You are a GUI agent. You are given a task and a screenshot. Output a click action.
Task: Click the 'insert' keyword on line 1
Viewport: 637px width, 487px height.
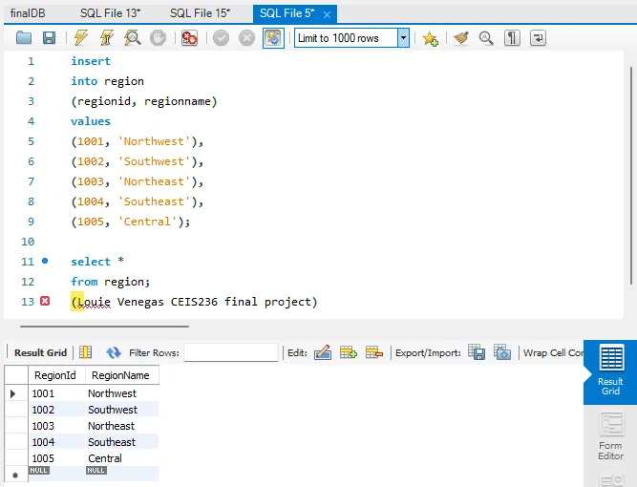pos(91,61)
